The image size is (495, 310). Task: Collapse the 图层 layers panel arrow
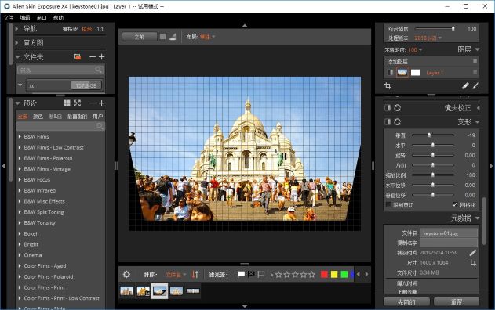(x=477, y=49)
